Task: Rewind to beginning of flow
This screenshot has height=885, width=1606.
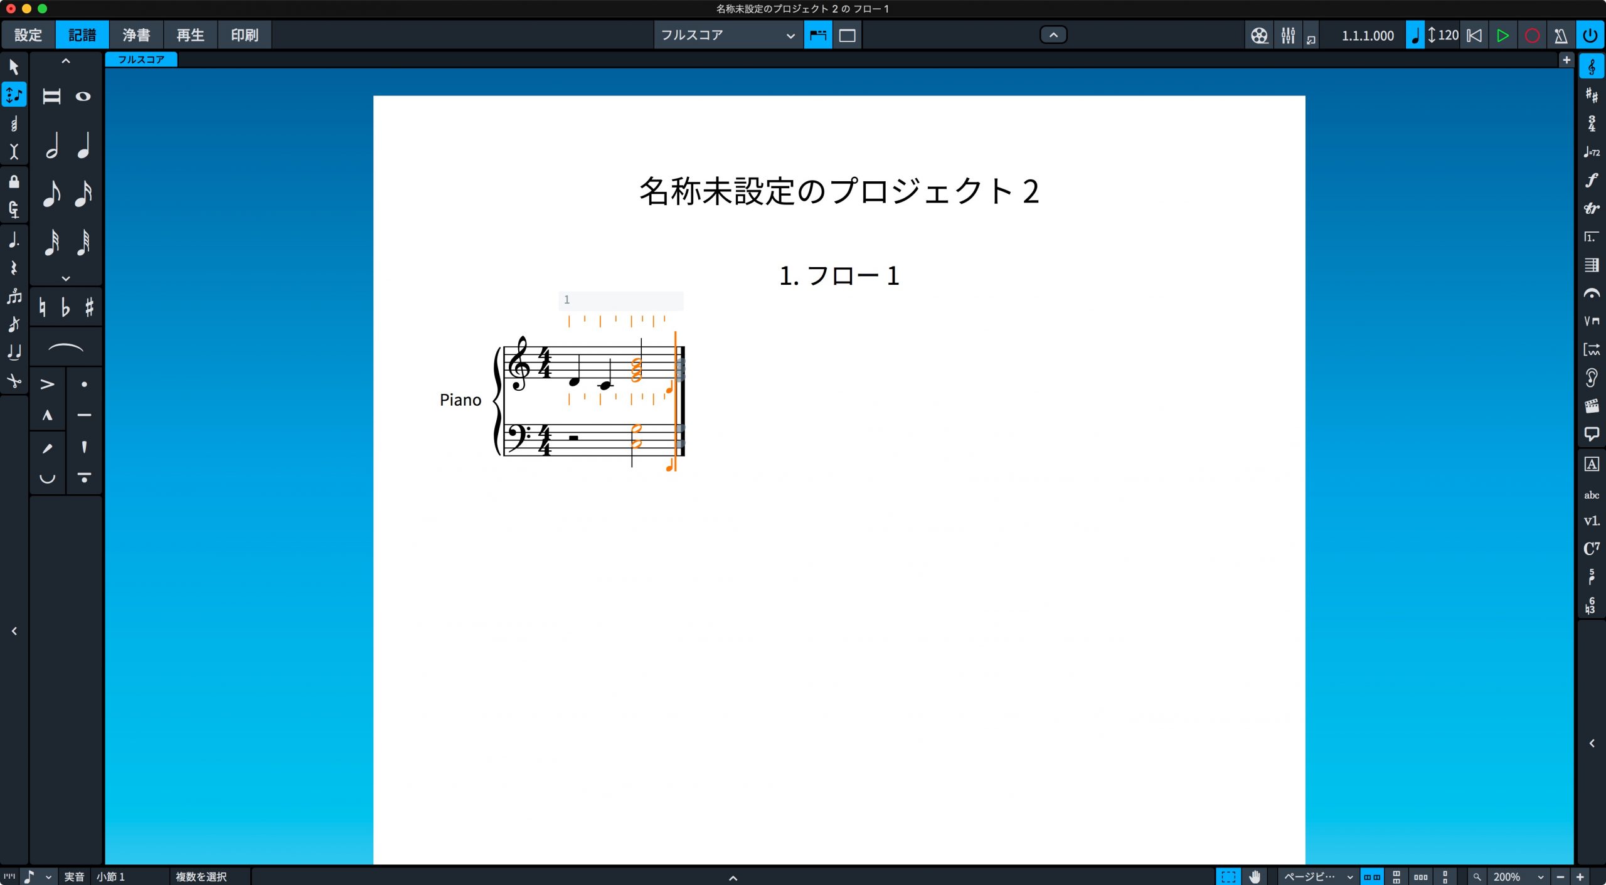Action: coord(1474,36)
